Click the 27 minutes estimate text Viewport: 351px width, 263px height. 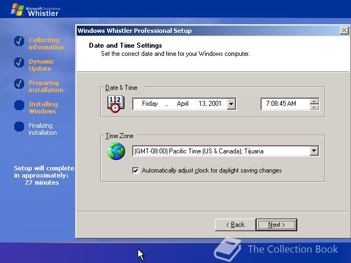(x=42, y=182)
